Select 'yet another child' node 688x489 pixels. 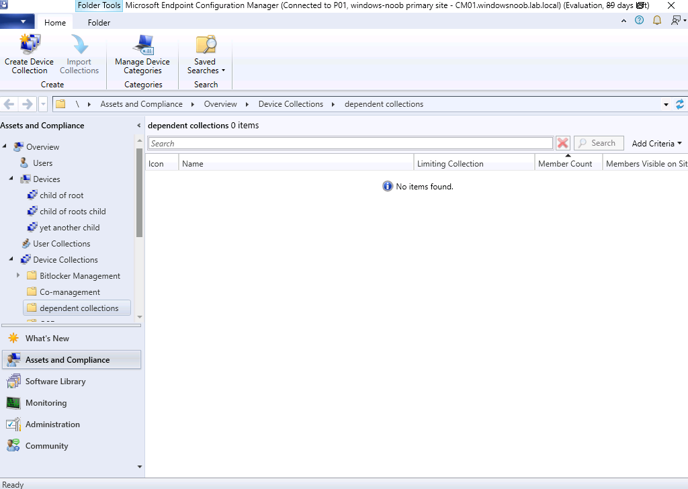point(69,228)
